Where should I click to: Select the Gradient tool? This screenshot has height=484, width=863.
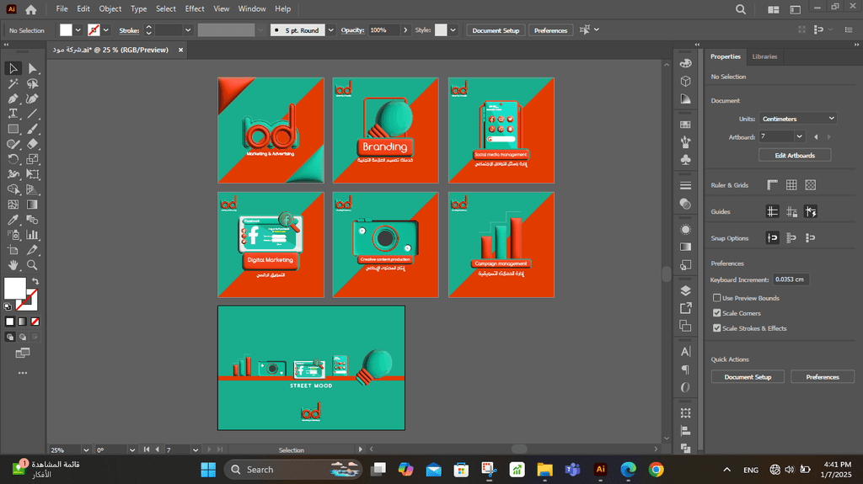pos(33,205)
